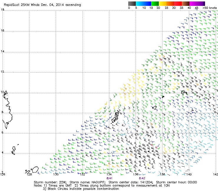
Task: Click latitude axis label '8'
Action: [2, 112]
